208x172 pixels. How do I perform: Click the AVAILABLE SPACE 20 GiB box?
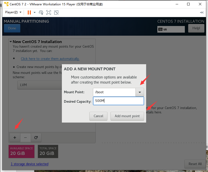(x=21, y=151)
